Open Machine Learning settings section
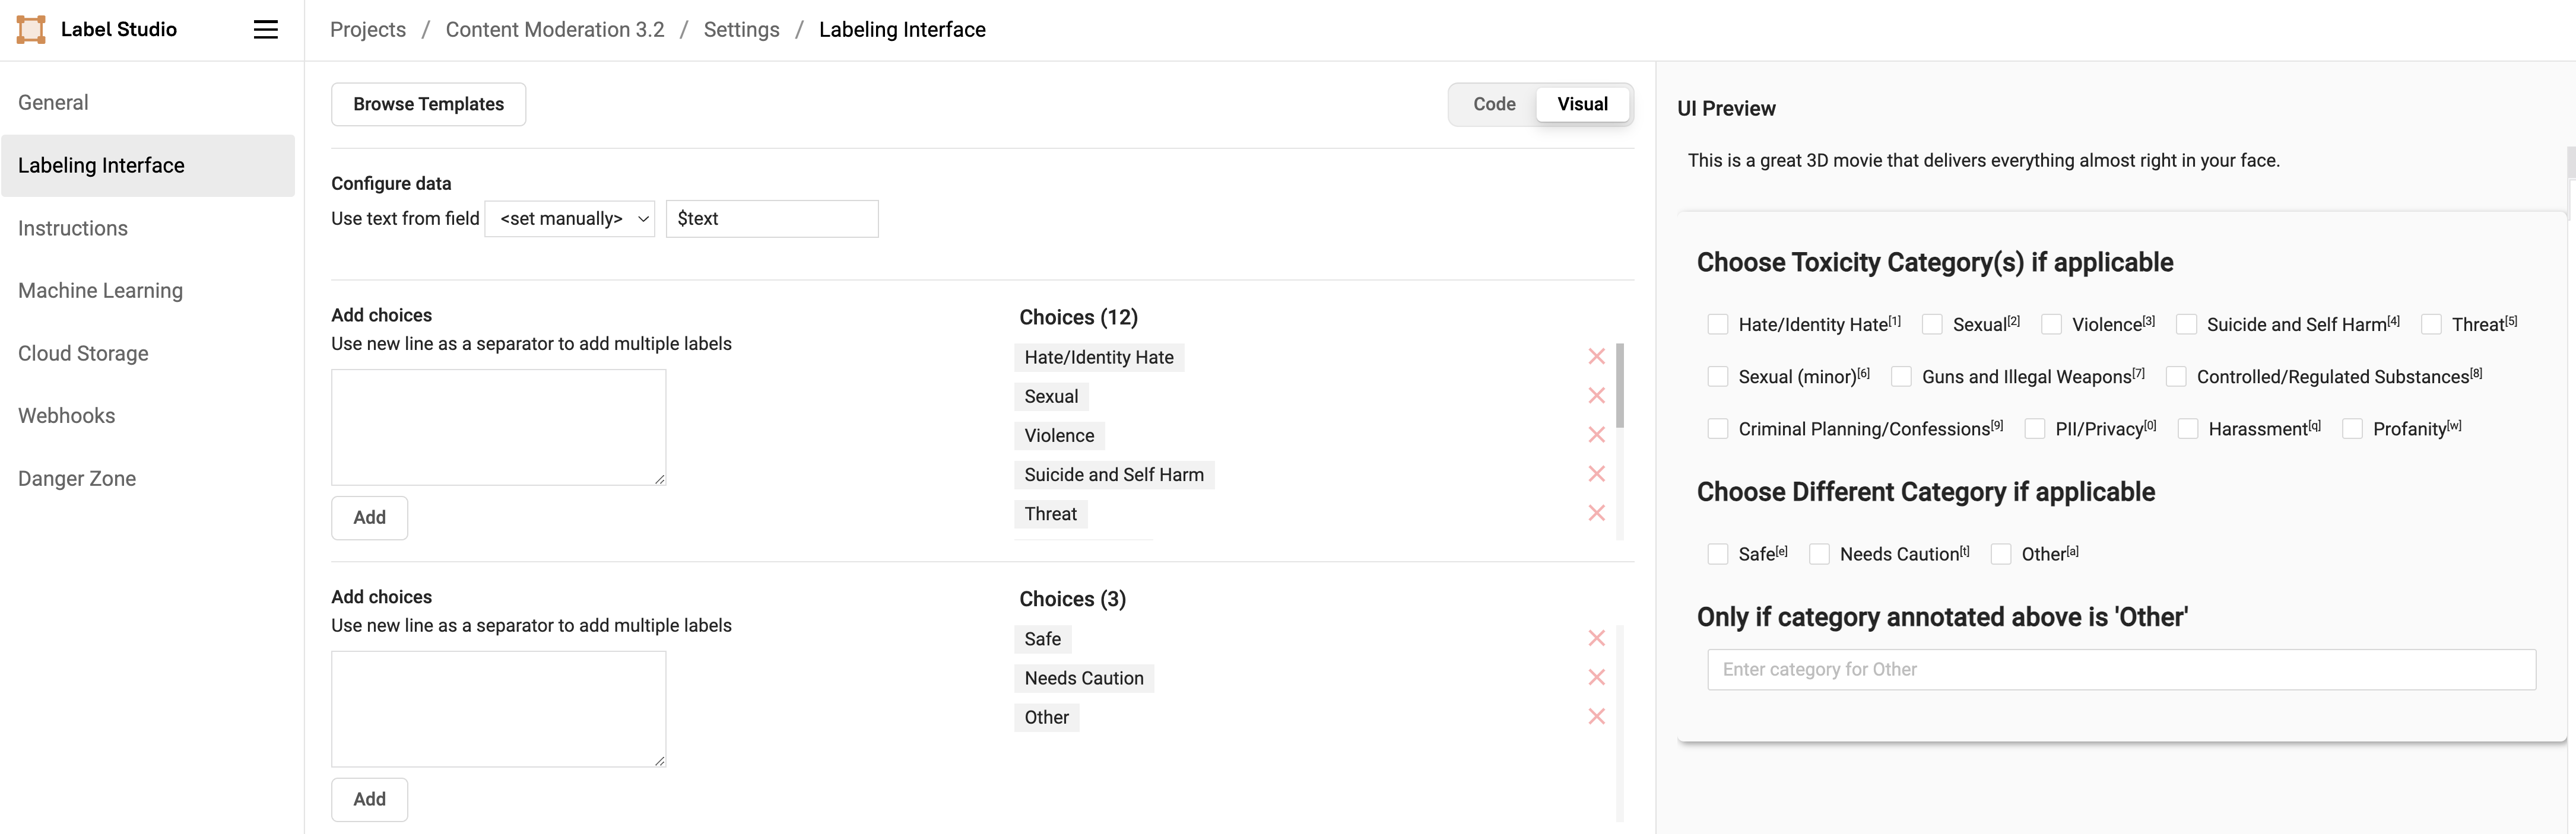Image resolution: width=2576 pixels, height=834 pixels. coord(100,291)
